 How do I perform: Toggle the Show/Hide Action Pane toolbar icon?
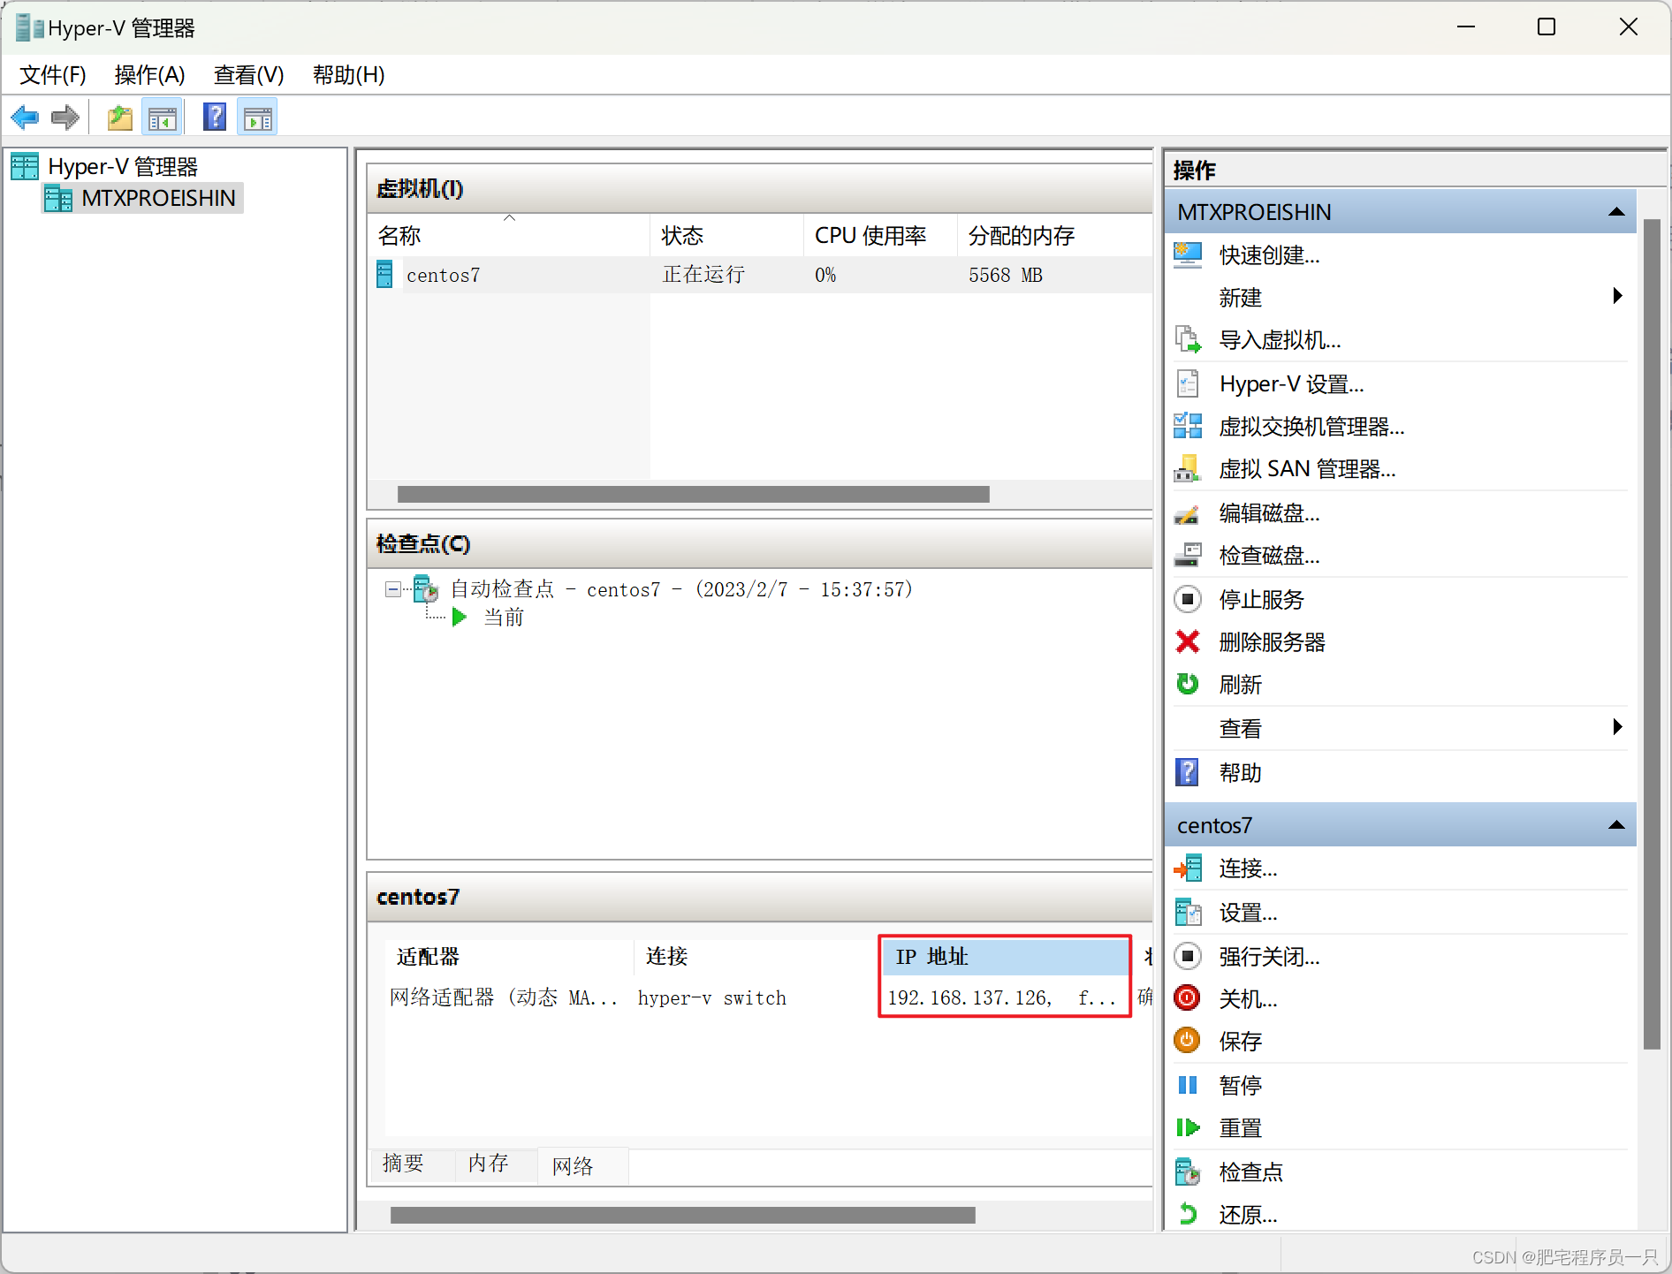coord(257,117)
